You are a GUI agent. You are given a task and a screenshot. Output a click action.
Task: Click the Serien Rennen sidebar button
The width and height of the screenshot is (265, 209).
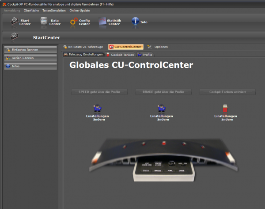30,58
